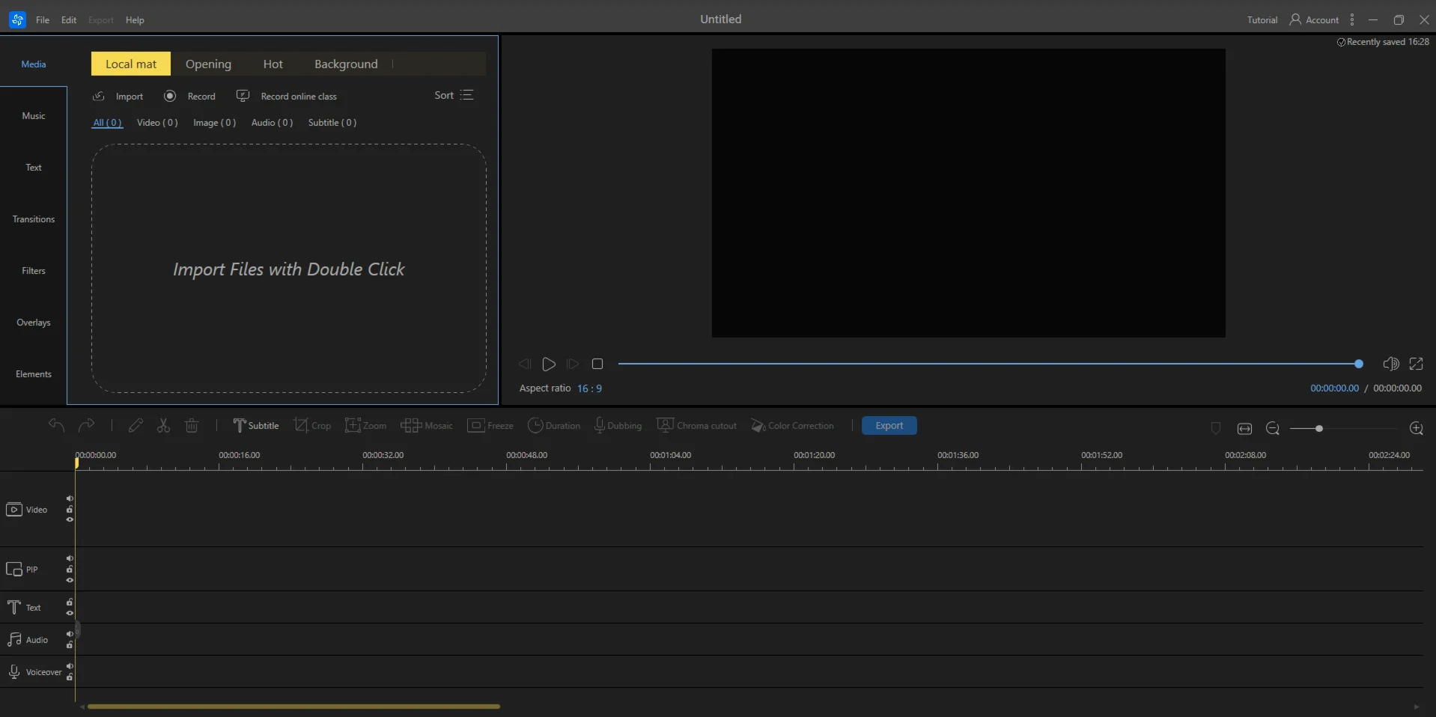Open the Sort dropdown in the media panel

click(x=454, y=95)
